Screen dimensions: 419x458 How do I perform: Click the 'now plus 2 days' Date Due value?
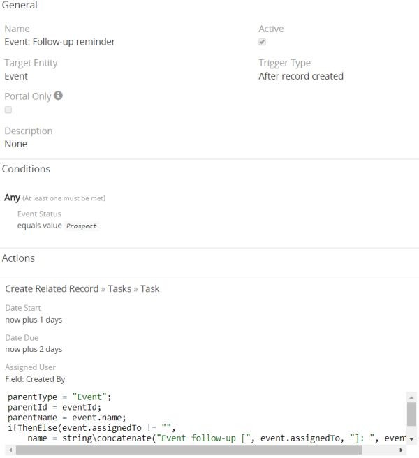tap(34, 349)
